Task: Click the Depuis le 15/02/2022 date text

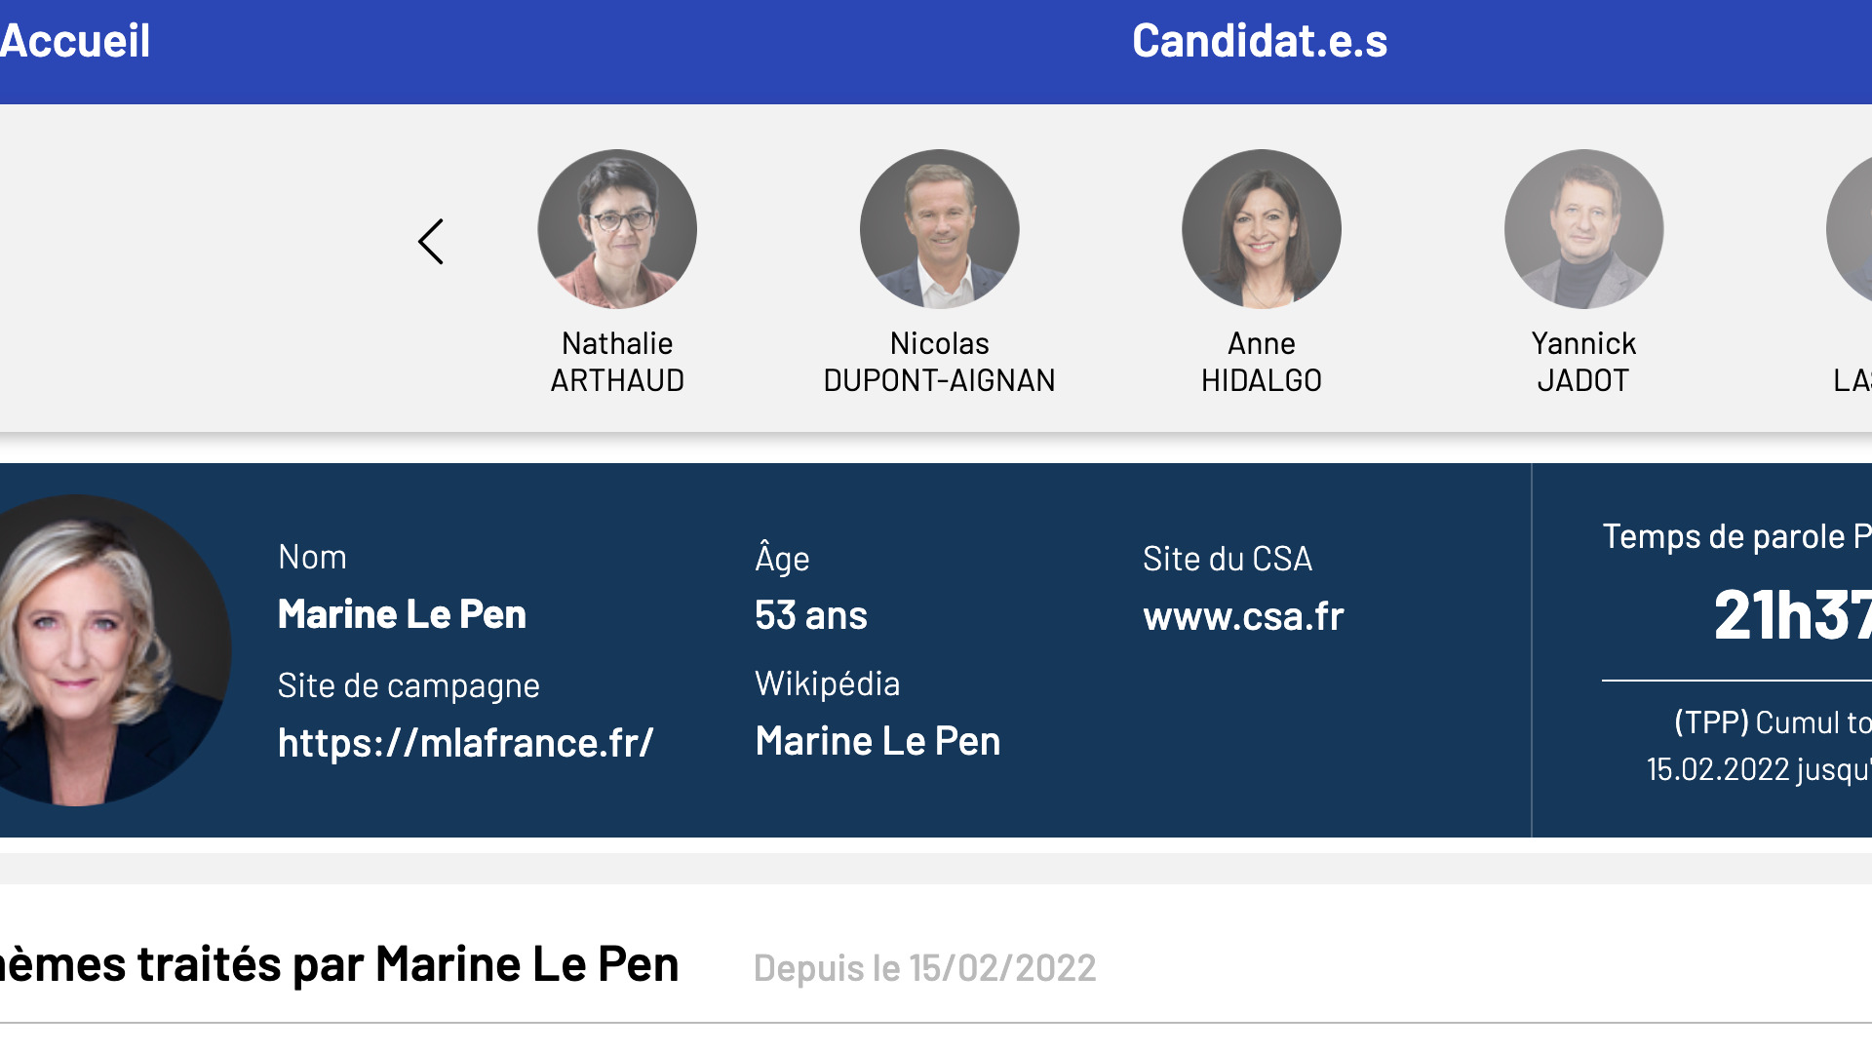Action: coord(924,968)
